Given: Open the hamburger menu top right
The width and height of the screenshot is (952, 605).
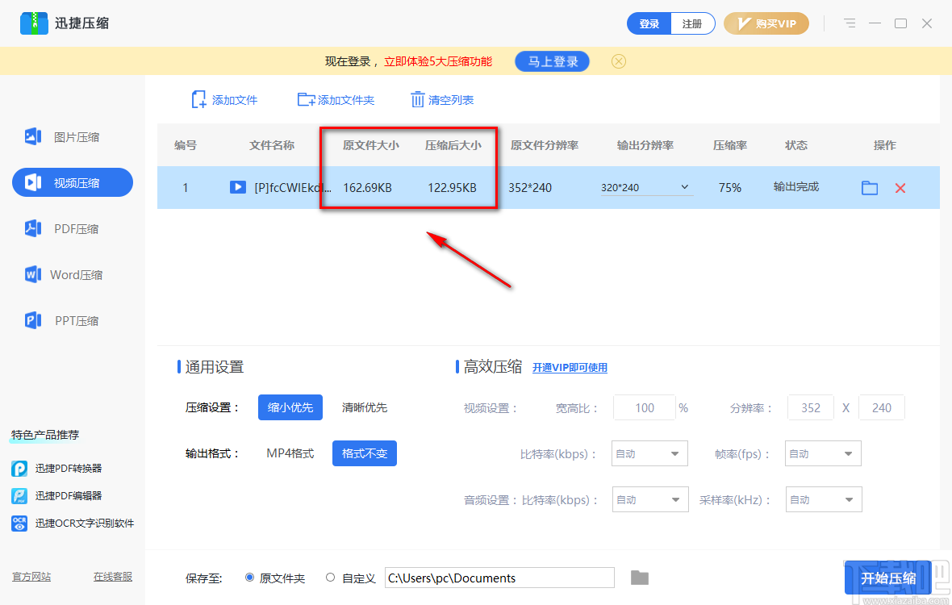Looking at the screenshot, I should 850,23.
